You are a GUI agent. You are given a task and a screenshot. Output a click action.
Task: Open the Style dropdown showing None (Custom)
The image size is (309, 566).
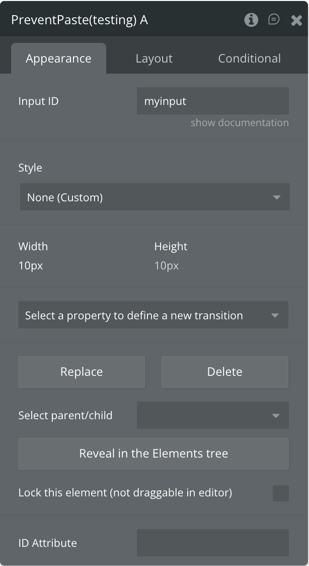click(154, 197)
